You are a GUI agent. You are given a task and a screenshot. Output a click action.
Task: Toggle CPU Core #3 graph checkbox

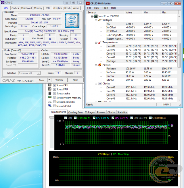click(x=113, y=118)
